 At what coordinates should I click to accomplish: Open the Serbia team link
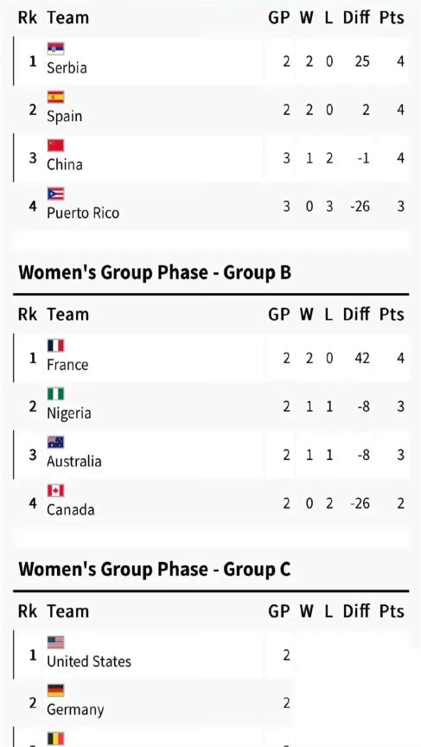pos(67,67)
